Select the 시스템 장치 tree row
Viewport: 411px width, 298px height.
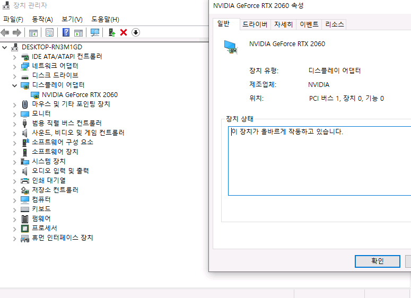click(48, 161)
